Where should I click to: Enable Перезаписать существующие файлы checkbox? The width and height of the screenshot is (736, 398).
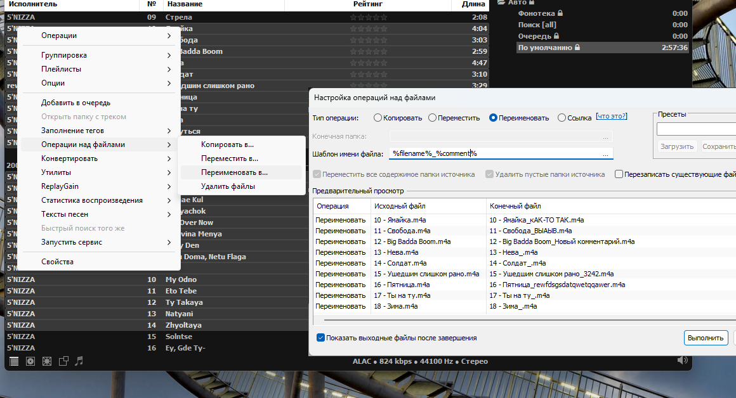[619, 174]
